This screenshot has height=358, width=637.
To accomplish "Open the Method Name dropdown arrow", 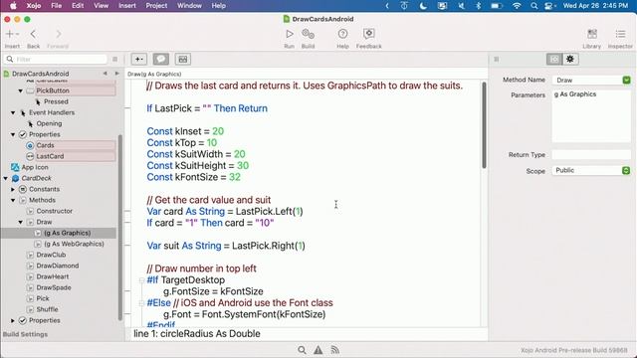I will coord(626,80).
